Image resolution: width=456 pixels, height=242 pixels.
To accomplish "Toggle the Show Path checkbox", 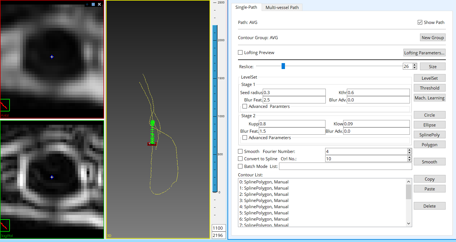I will 420,22.
